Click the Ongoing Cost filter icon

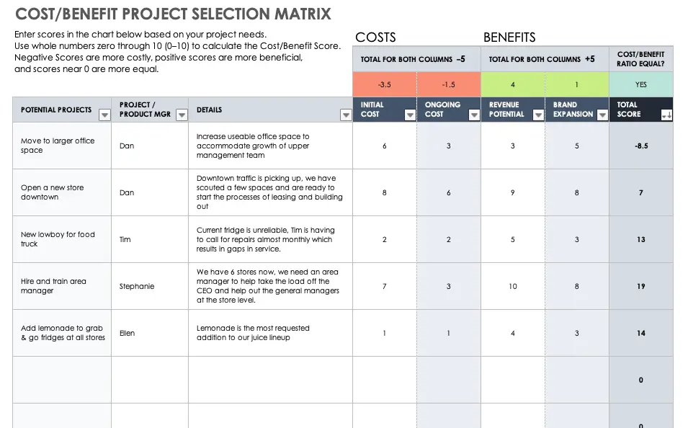click(x=474, y=114)
